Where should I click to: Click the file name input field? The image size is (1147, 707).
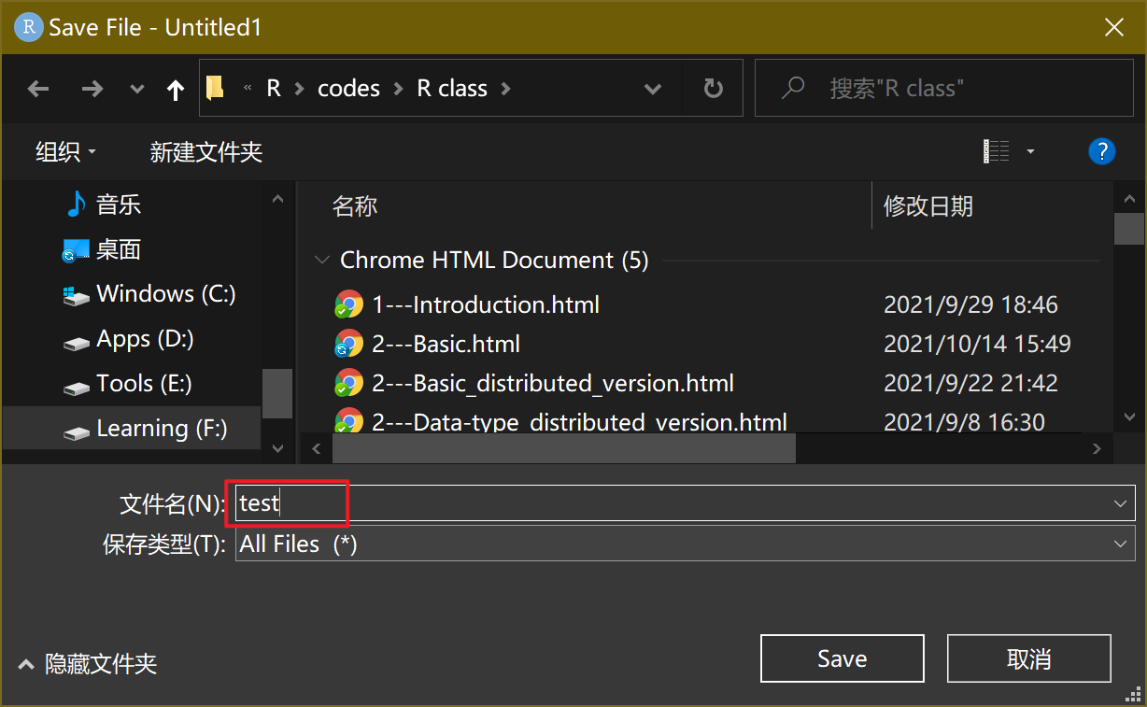673,503
